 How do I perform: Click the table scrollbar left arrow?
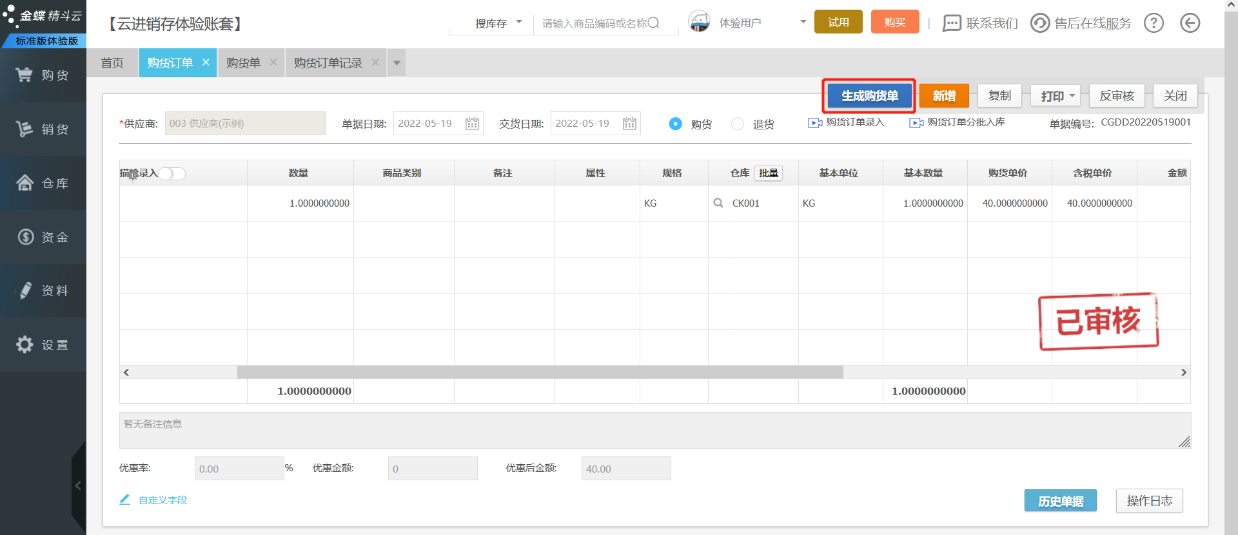click(x=126, y=372)
